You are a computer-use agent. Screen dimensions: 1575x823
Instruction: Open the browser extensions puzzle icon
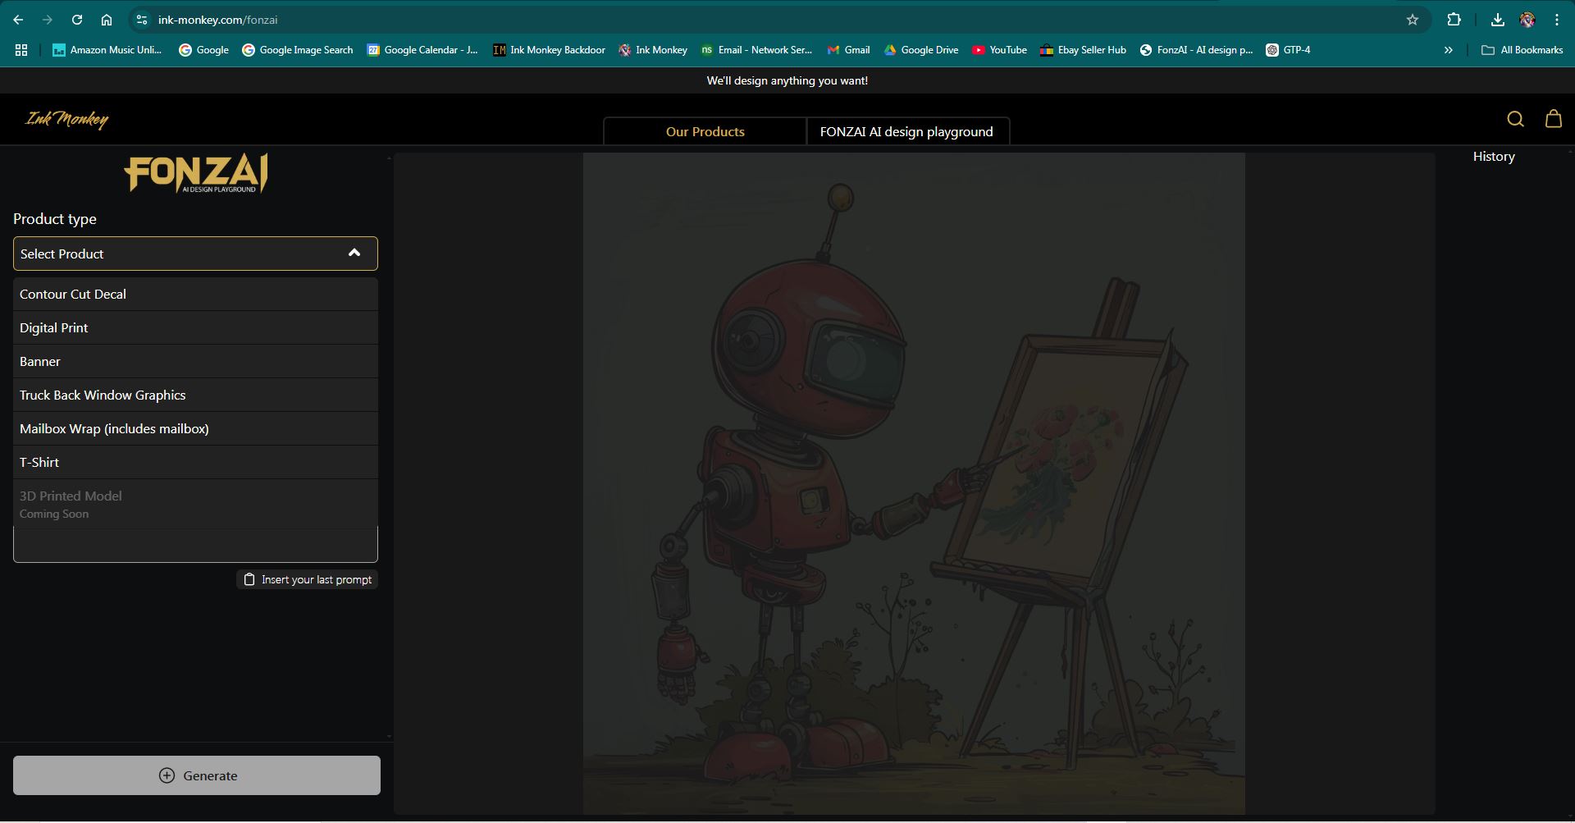click(x=1454, y=20)
